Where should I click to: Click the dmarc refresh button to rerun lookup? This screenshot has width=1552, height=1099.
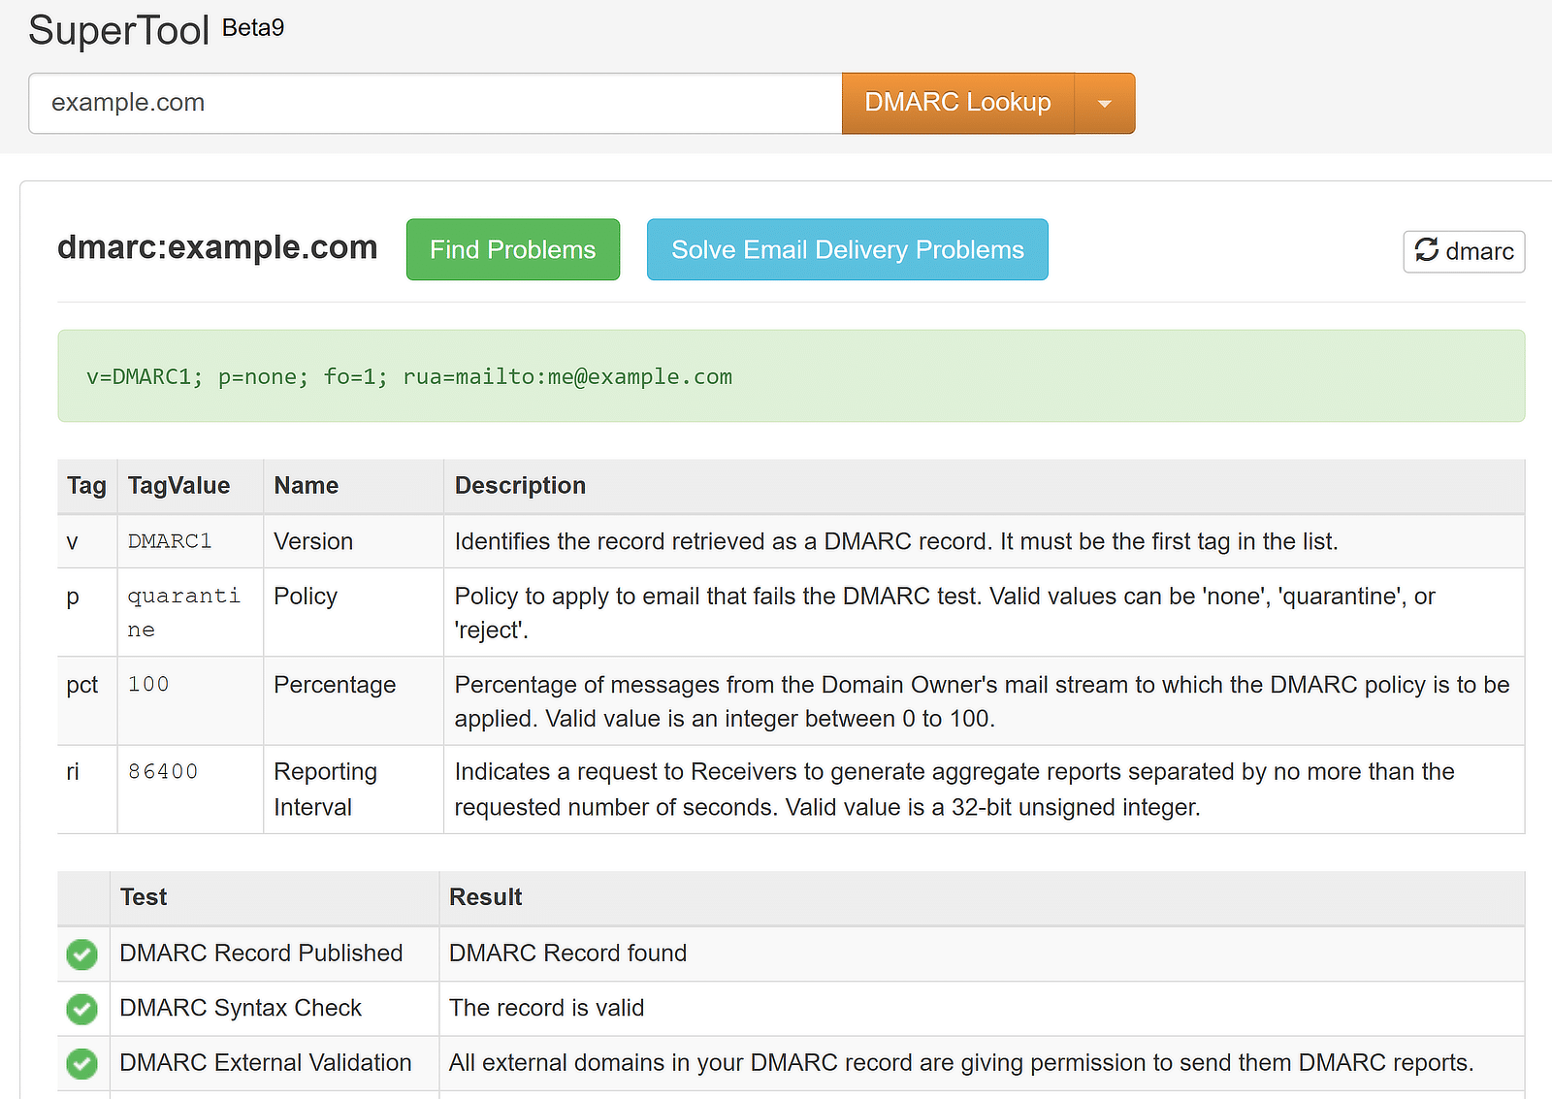tap(1463, 251)
